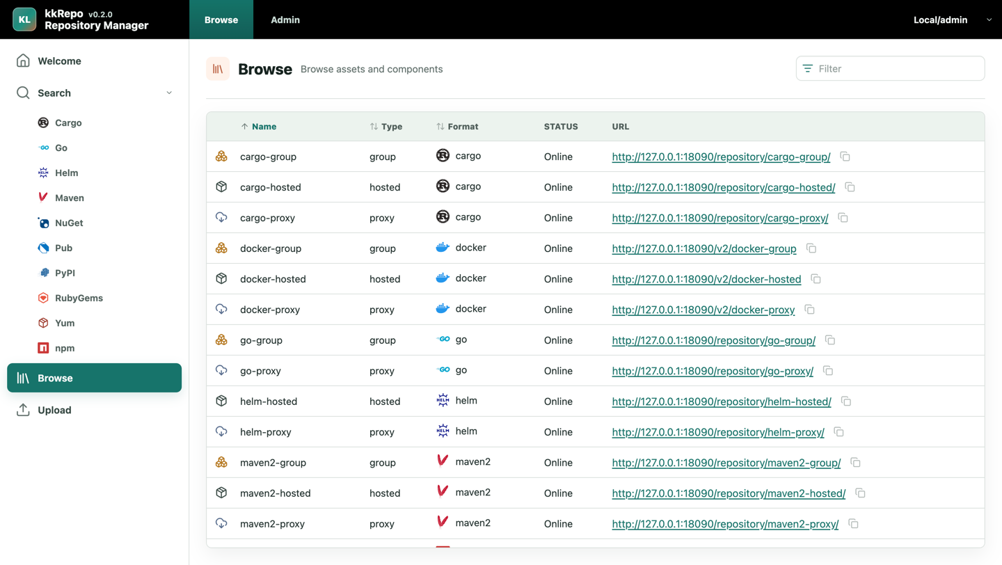
Task: Click the hosted box icon of docker-hosted
Action: point(221,279)
